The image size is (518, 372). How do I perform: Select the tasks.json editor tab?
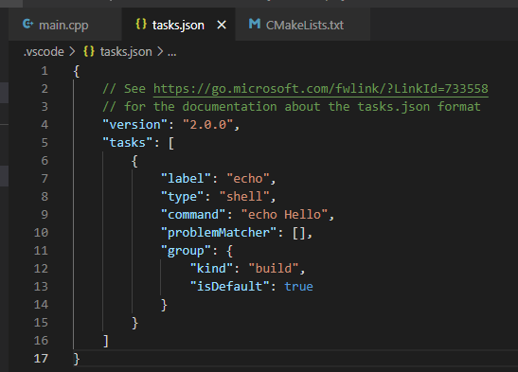point(178,25)
